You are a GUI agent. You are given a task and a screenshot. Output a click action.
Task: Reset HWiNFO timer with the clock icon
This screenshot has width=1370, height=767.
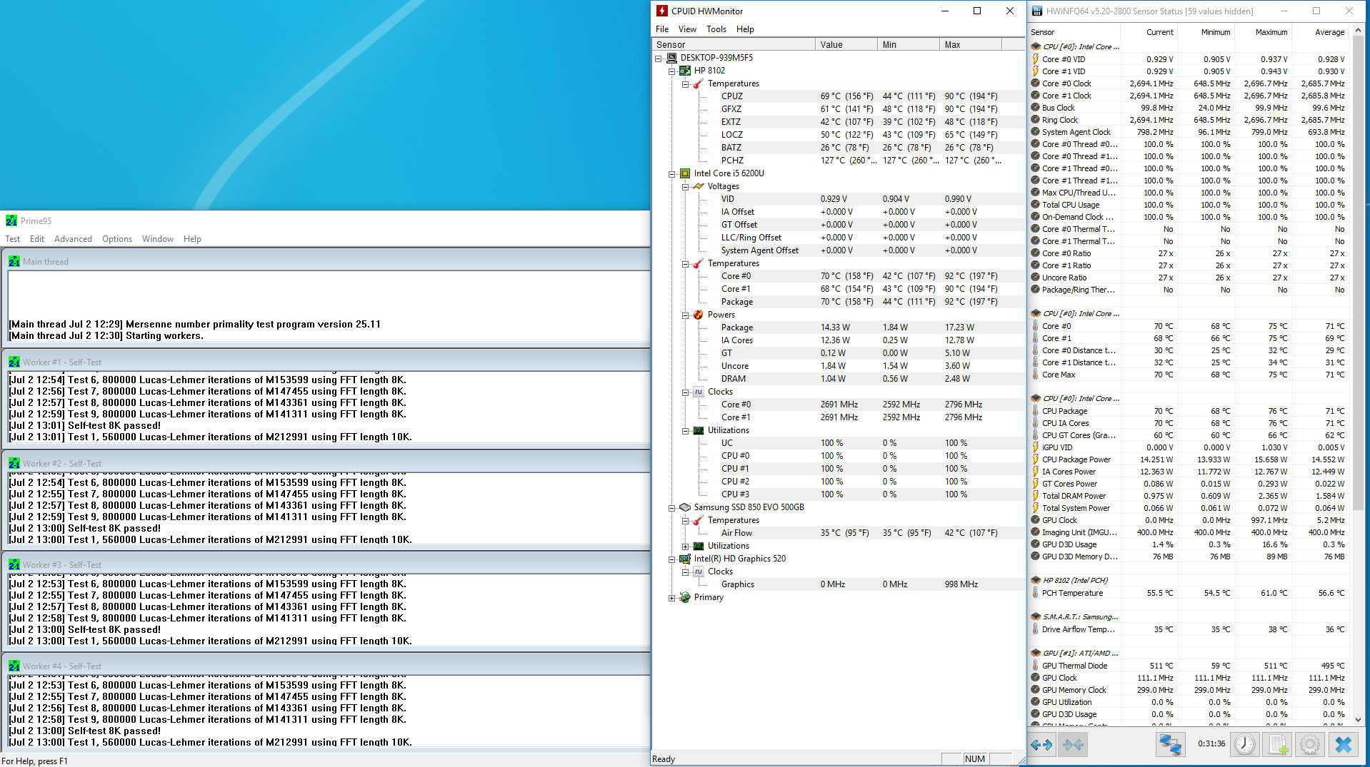click(1245, 745)
